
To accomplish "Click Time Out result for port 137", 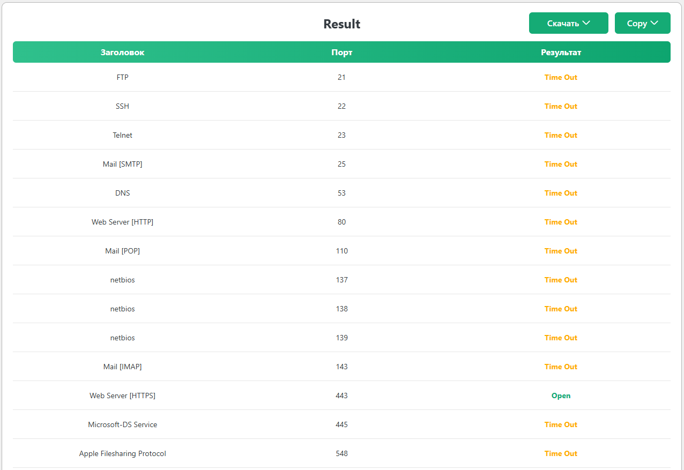I will coord(561,280).
